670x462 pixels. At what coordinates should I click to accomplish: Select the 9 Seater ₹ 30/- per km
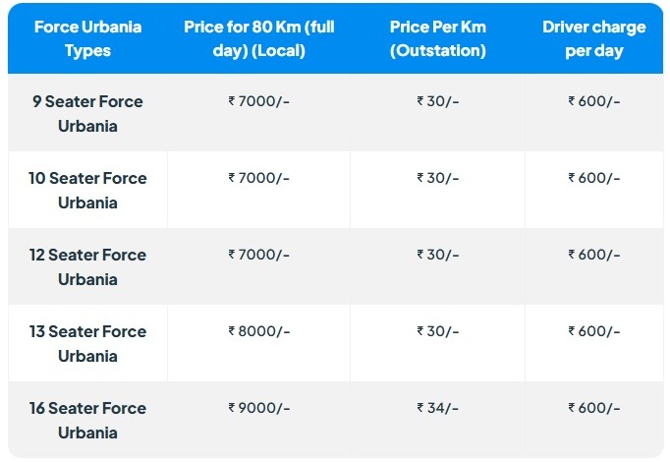coord(437,101)
